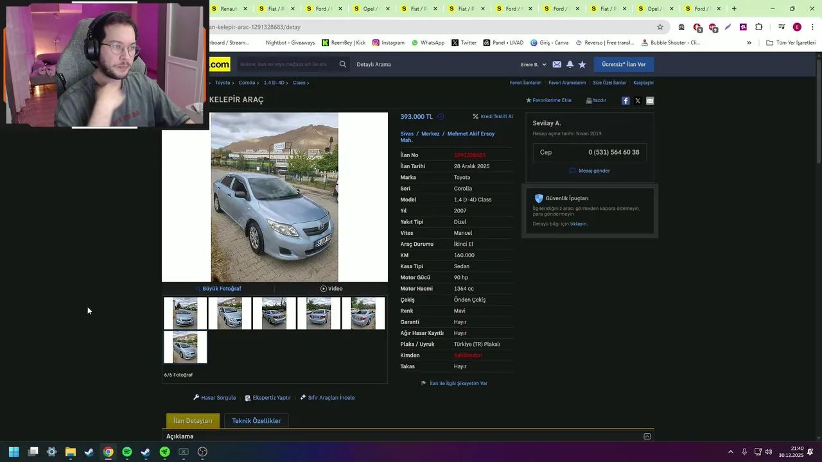Open the ReemBey Kick bookmark
Screen dimensions: 822x462
[x=344, y=43]
